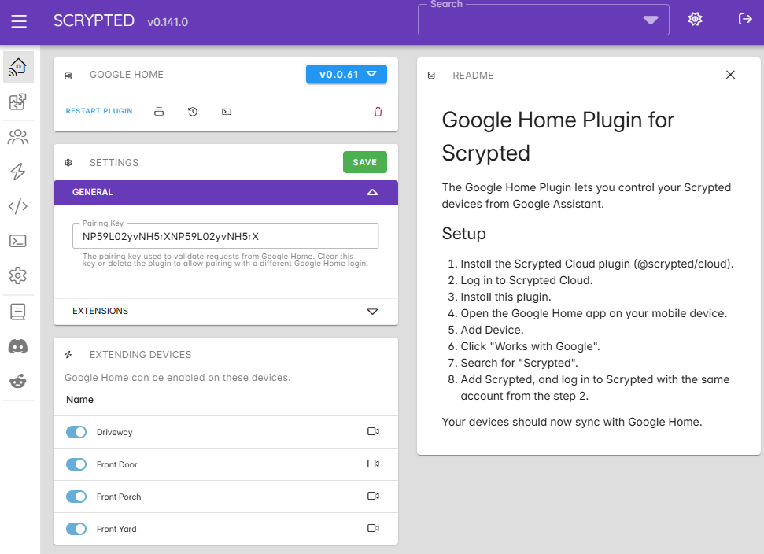Screen dimensions: 764x554
Task: Open the Discord icon in sidebar
Action: (x=18, y=346)
